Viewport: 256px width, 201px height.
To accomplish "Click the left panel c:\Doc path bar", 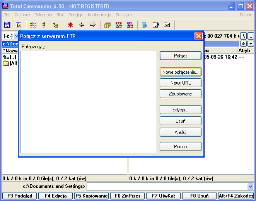I will pyautogui.click(x=10, y=44).
